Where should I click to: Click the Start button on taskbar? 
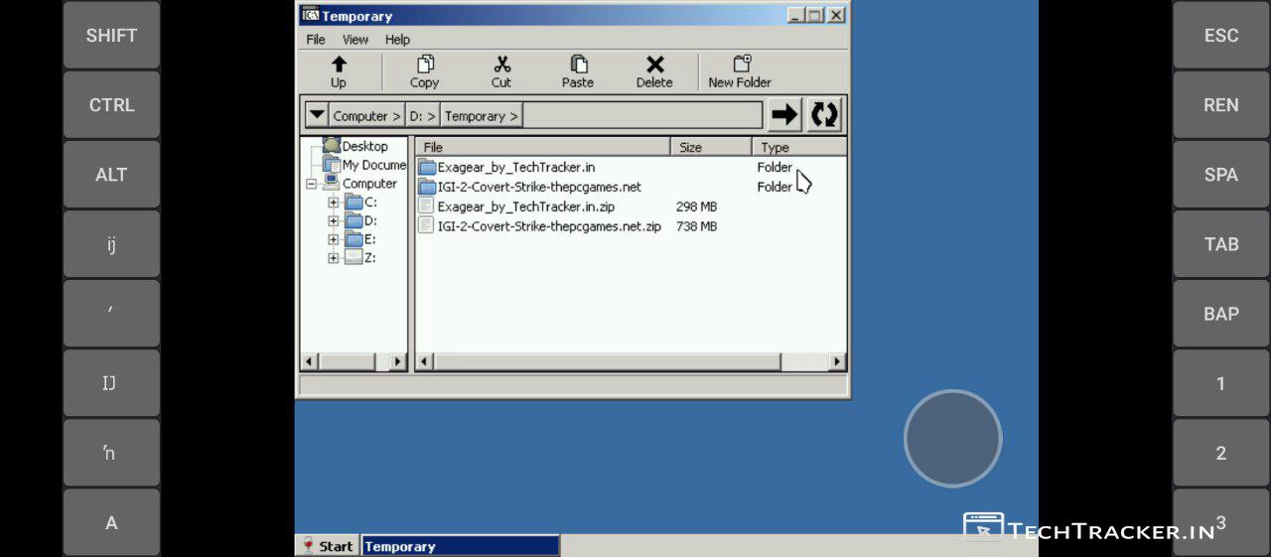(328, 546)
